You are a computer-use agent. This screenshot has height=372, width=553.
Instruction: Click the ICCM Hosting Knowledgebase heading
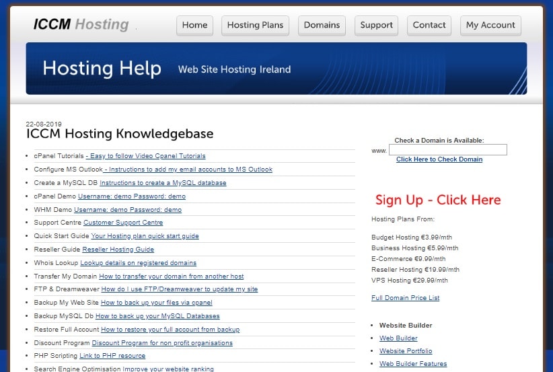tap(120, 134)
